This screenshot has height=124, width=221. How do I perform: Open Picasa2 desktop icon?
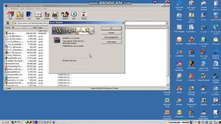tap(179, 77)
